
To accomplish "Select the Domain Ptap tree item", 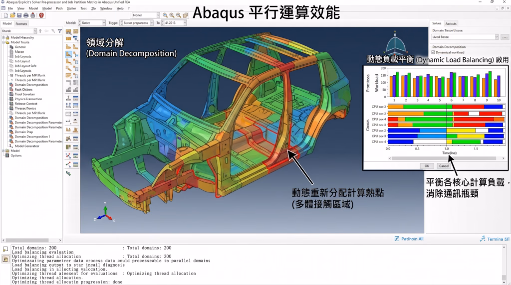I will [23, 132].
